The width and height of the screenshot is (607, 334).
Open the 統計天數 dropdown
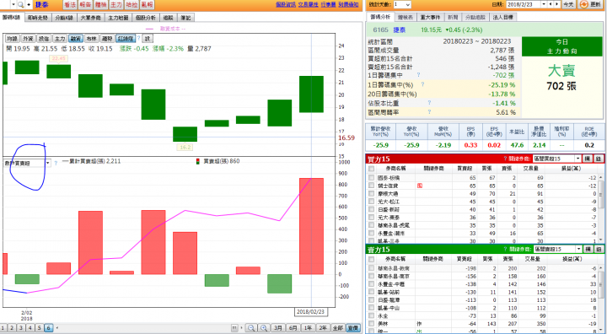[x=402, y=5]
